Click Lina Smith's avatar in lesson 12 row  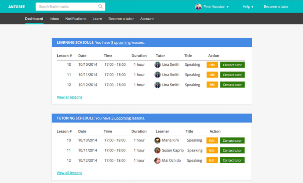[x=157, y=85]
